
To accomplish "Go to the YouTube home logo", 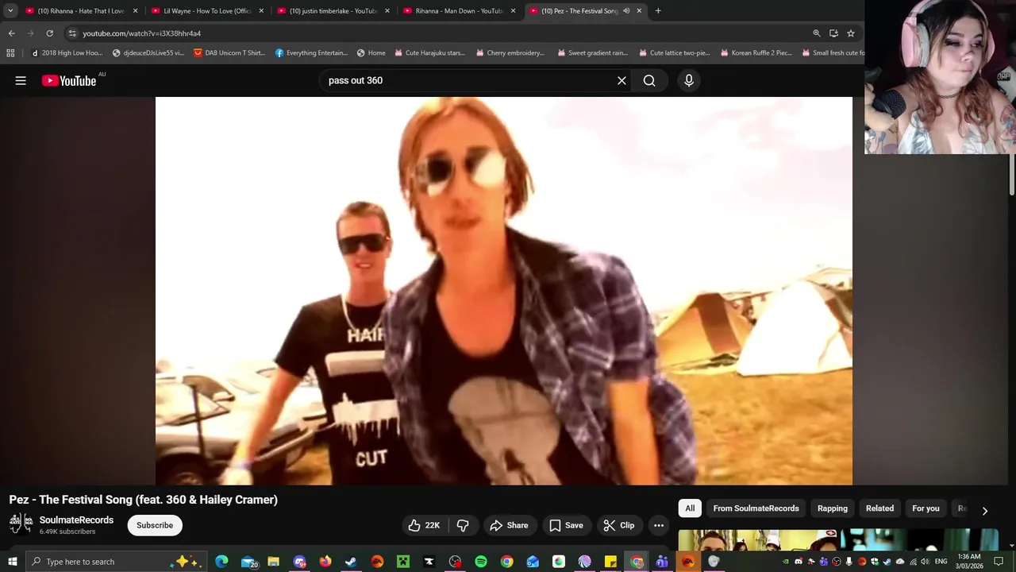I will 69,80.
